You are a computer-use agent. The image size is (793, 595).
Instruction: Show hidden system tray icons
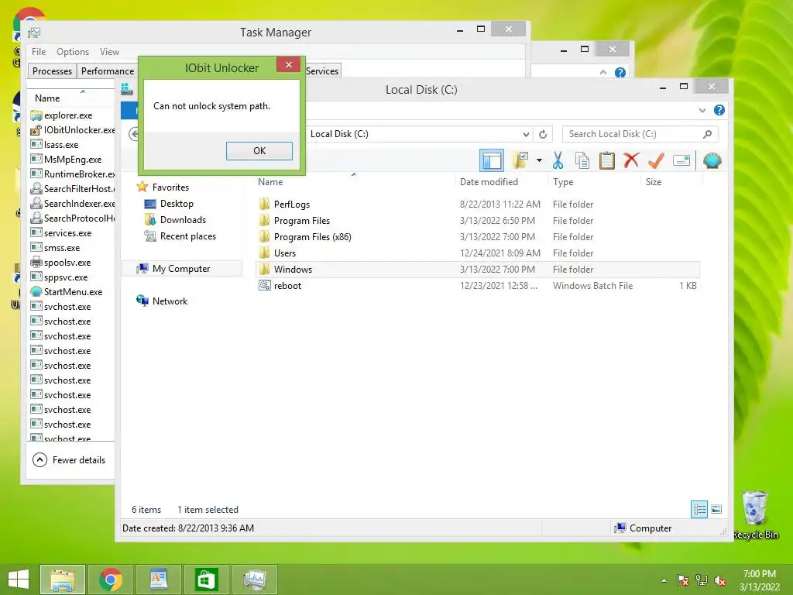(x=664, y=580)
